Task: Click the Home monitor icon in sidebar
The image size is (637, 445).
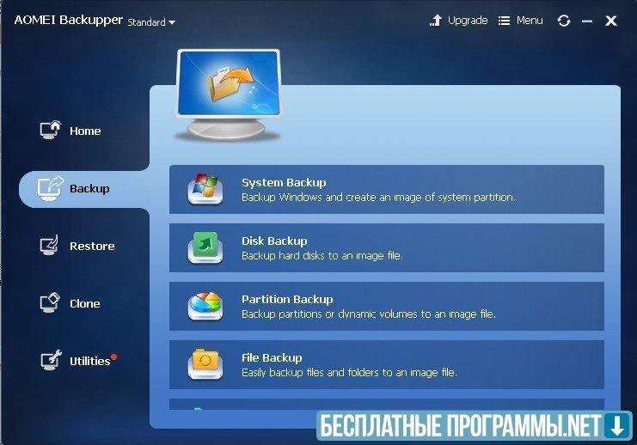Action: click(52, 131)
